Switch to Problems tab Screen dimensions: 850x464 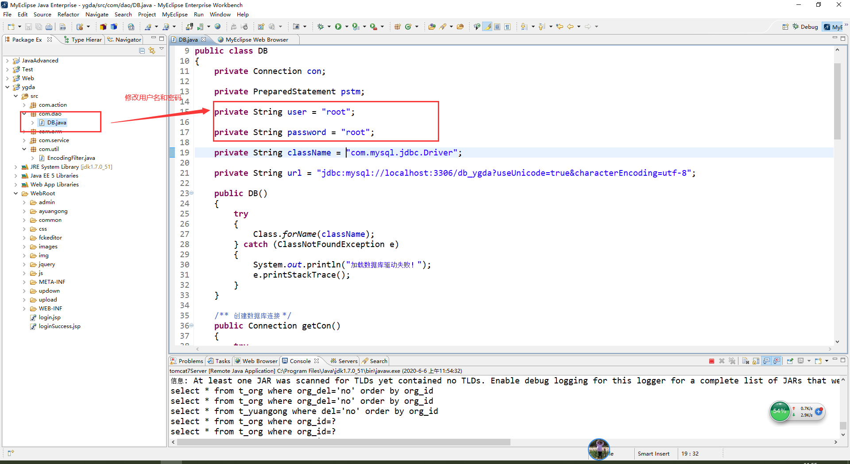pyautogui.click(x=187, y=361)
